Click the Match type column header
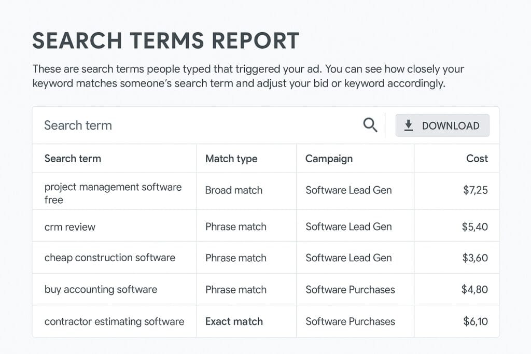The height and width of the screenshot is (354, 531). (231, 159)
